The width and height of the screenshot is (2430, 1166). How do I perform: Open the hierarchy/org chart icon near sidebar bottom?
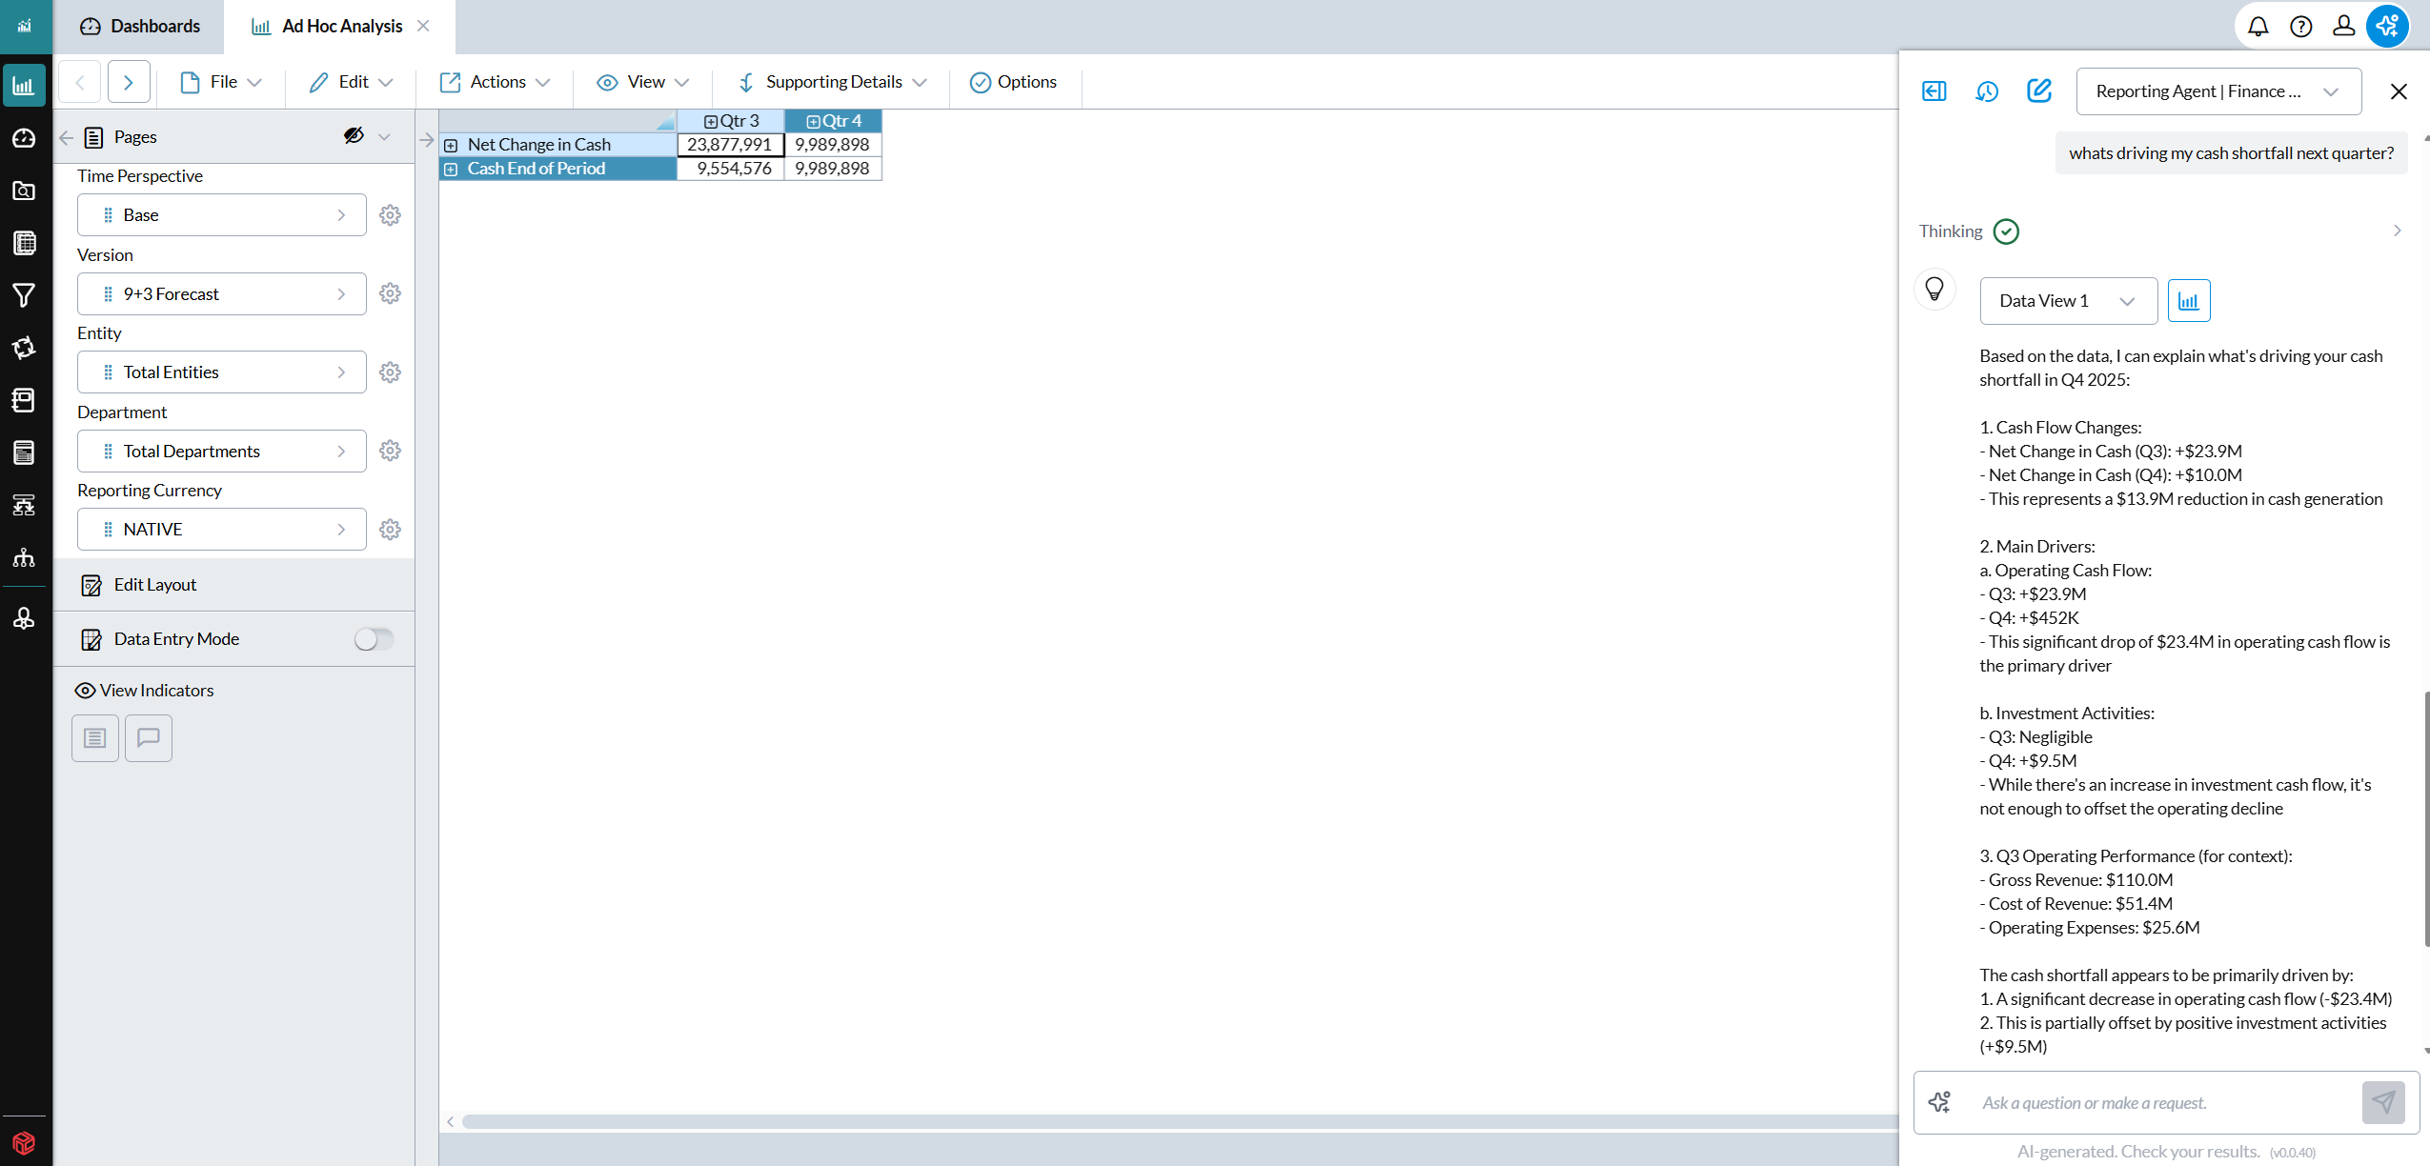pyautogui.click(x=24, y=557)
